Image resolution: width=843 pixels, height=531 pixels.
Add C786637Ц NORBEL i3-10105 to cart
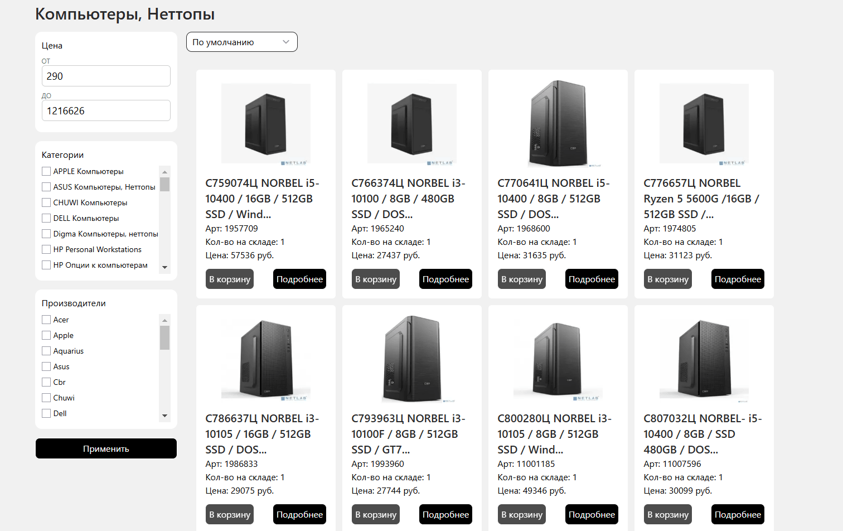(x=230, y=514)
